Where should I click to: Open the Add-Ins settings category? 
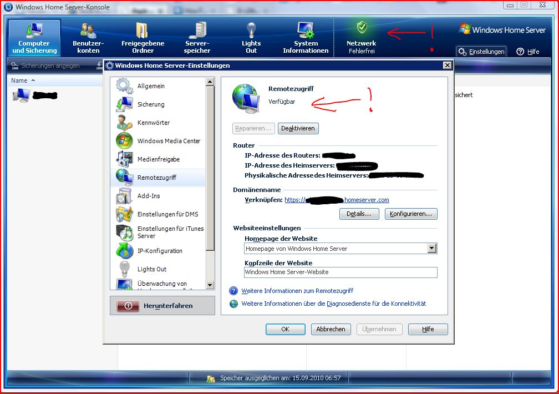158,196
